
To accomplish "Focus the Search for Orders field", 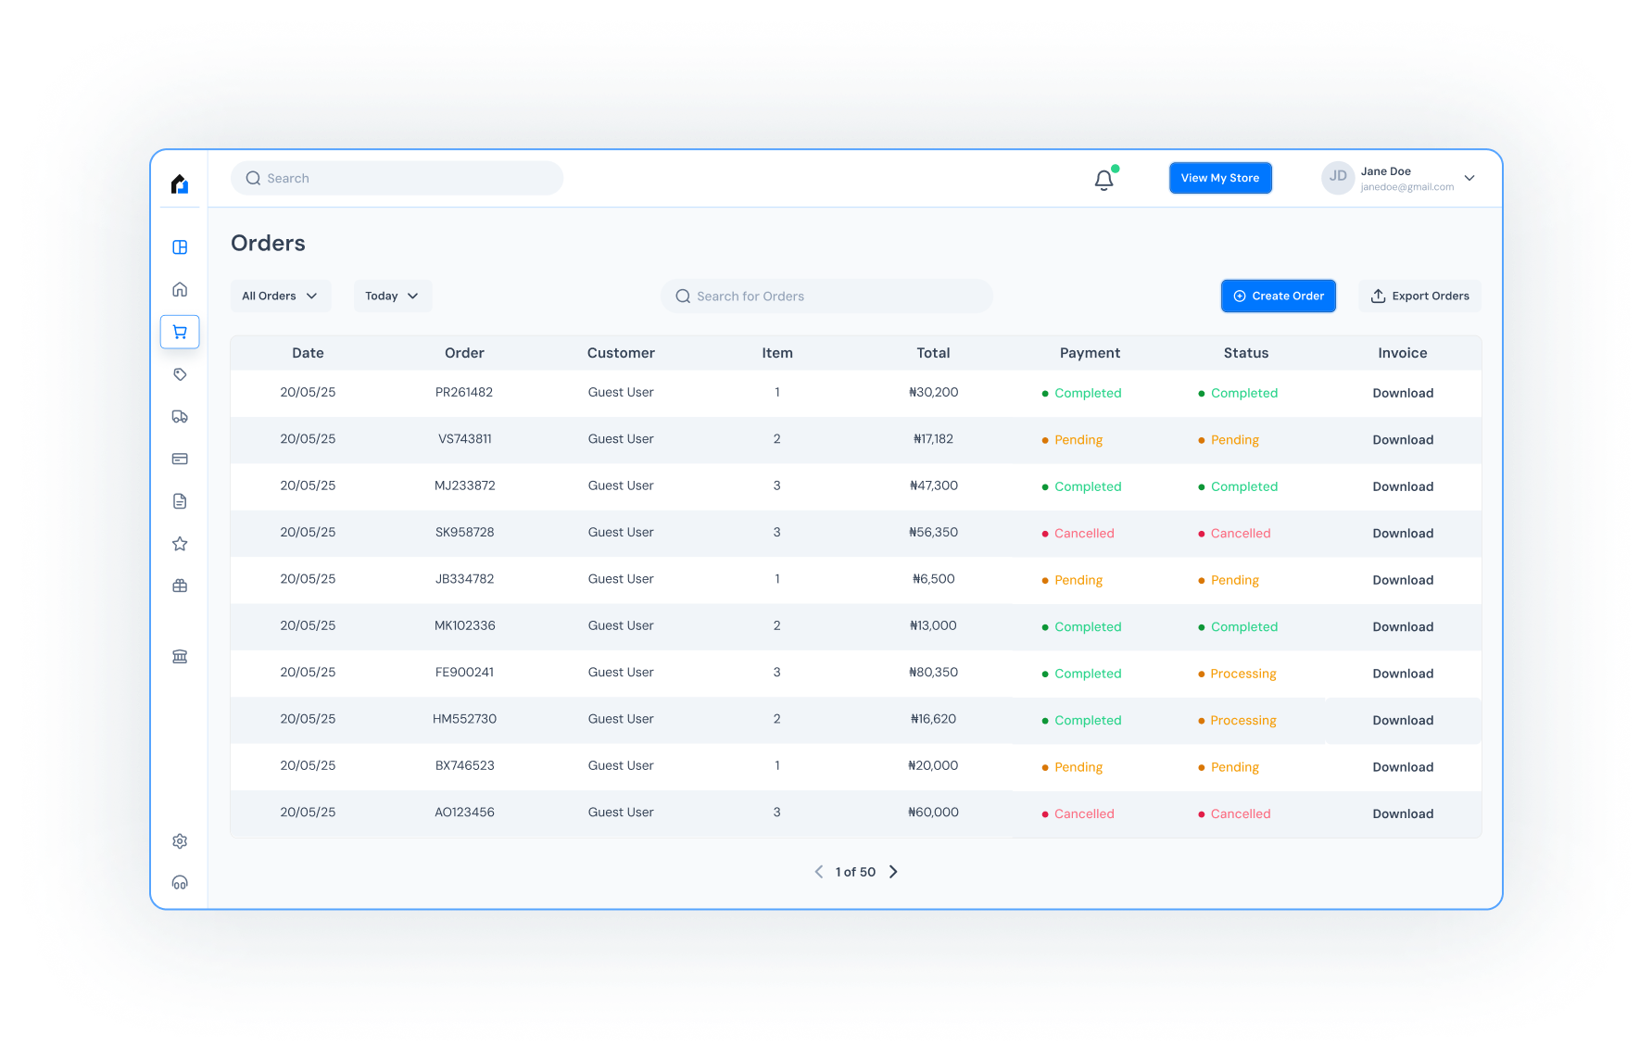I will click(826, 296).
